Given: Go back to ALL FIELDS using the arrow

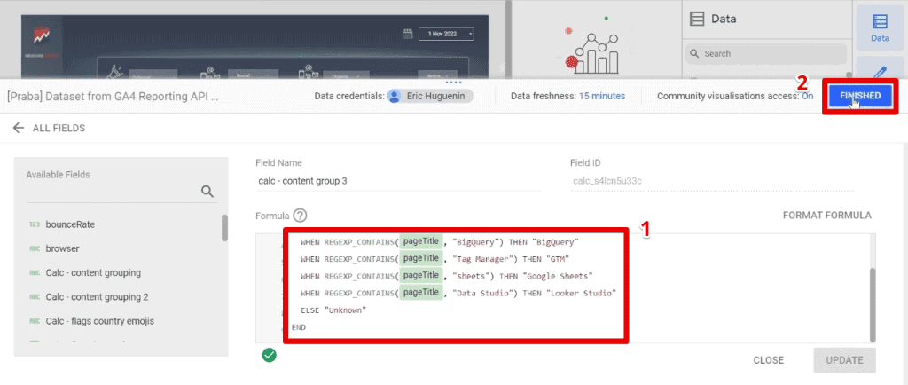Looking at the screenshot, I should coord(19,128).
